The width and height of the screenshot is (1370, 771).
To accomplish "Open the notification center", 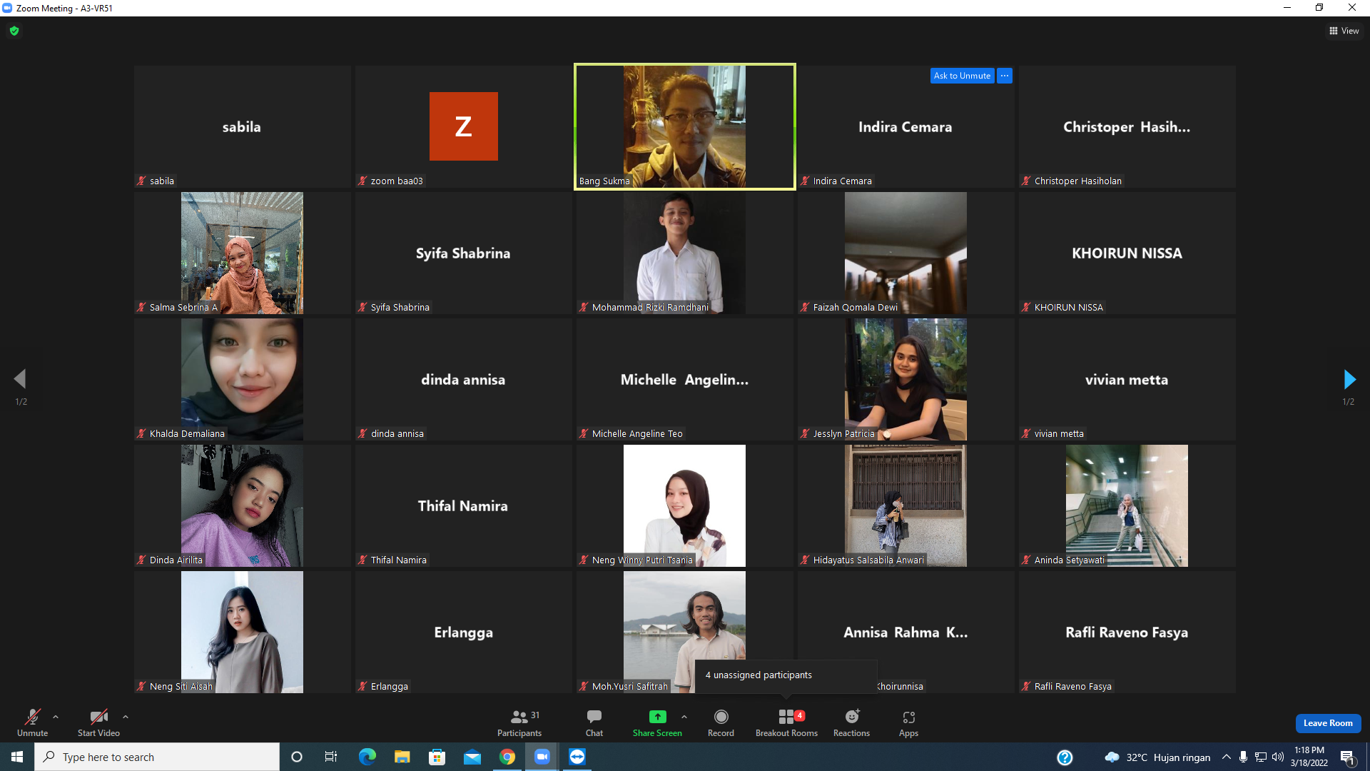I will [1348, 757].
